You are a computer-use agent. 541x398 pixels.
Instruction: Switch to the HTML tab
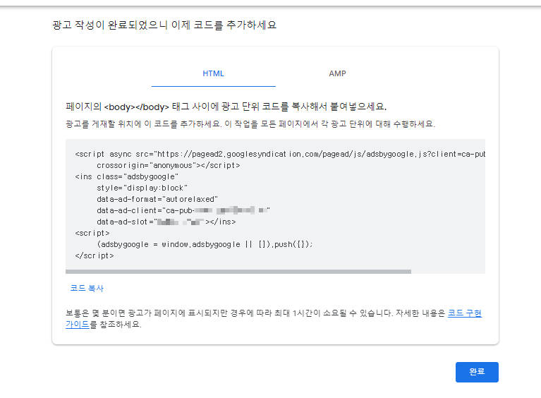[x=213, y=73]
